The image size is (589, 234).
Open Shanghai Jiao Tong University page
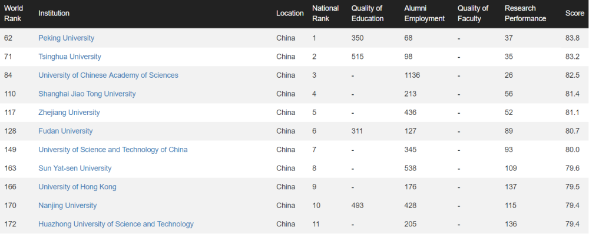[87, 94]
